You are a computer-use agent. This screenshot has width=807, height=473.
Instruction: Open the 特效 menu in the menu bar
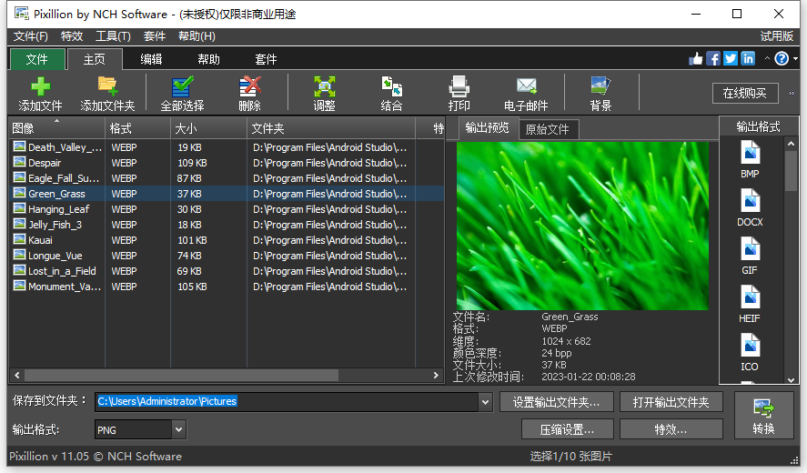click(72, 36)
